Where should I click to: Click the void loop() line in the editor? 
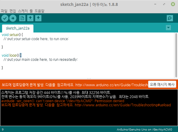[x=12, y=55]
